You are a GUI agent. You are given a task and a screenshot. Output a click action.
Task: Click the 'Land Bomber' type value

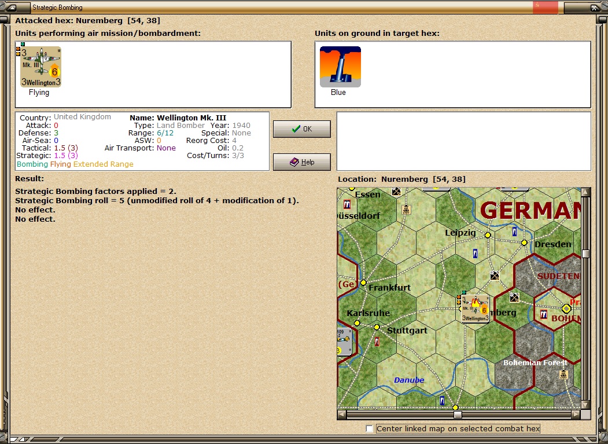[180, 126]
